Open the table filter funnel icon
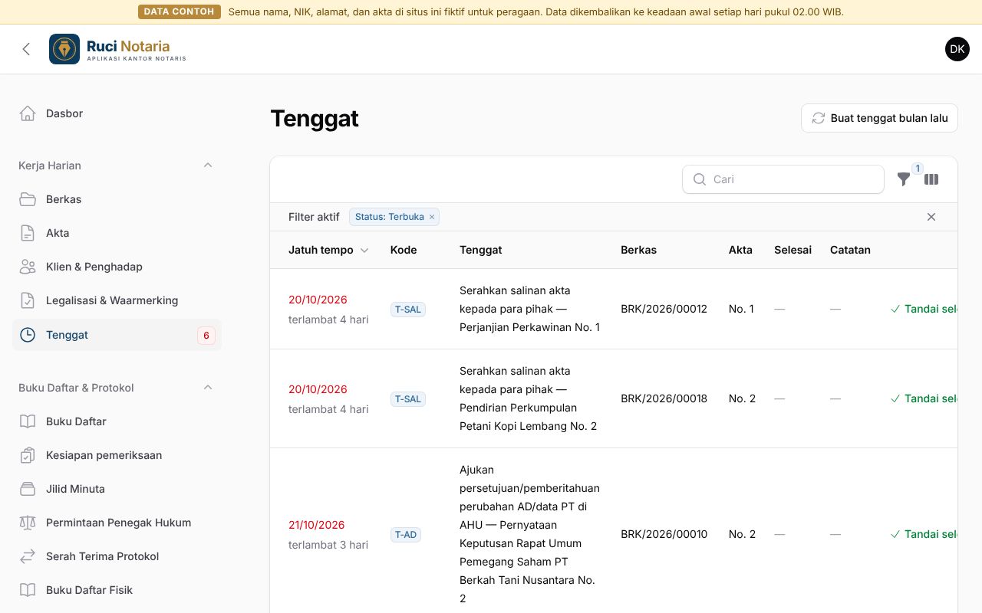This screenshot has width=982, height=613. click(904, 179)
